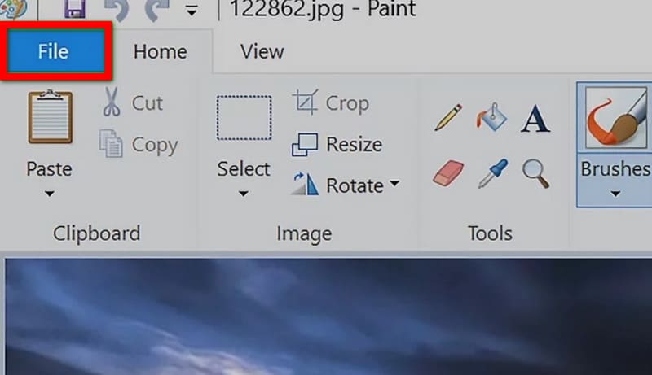Image resolution: width=652 pixels, height=375 pixels.
Task: Switch to the View tab
Action: click(x=262, y=52)
